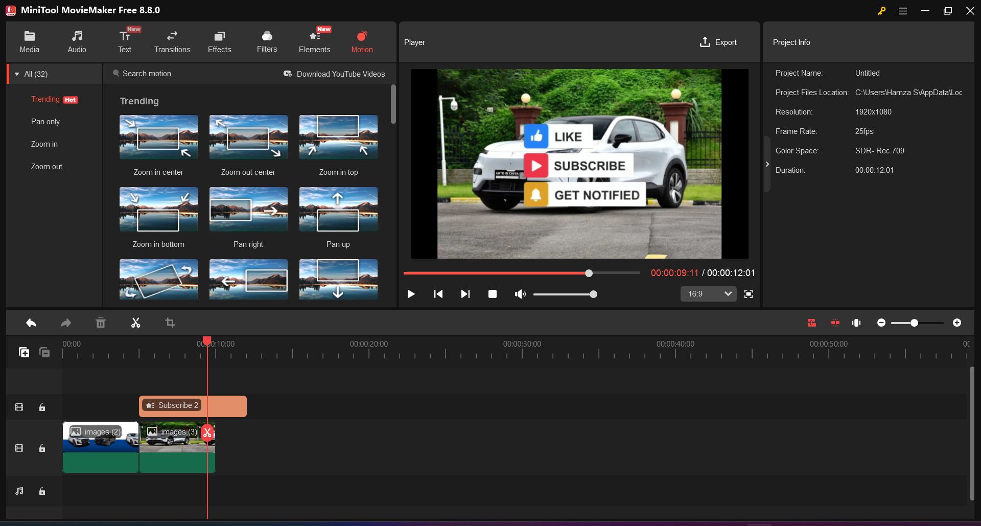This screenshot has height=526, width=981.
Task: Click the music note audio track icon
Action: click(x=19, y=491)
